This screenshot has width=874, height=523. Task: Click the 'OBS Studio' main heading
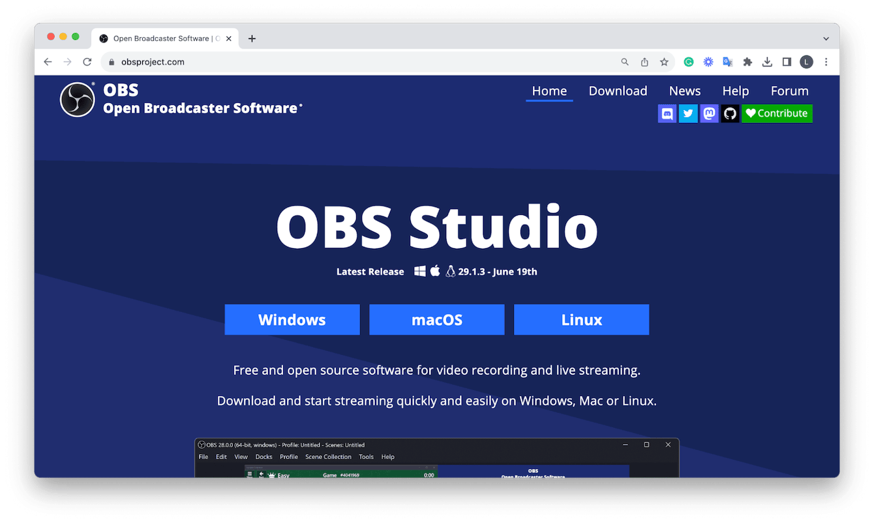point(437,227)
